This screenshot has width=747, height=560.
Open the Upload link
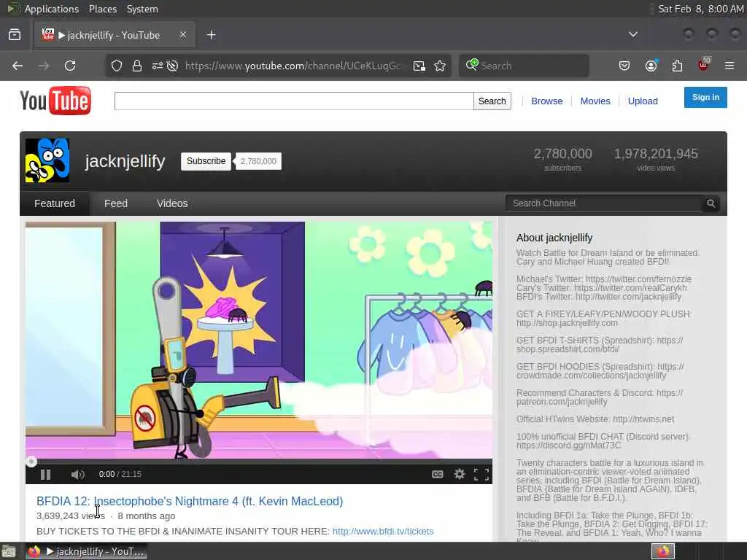click(643, 101)
